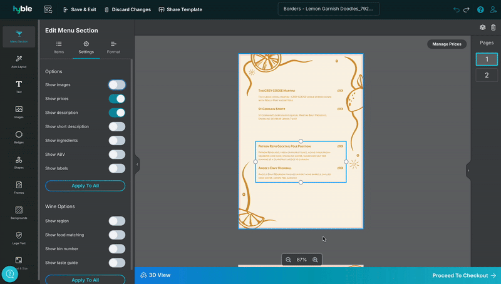Enable Show food matching switch
Viewport: 501px width, 284px height.
tap(117, 235)
